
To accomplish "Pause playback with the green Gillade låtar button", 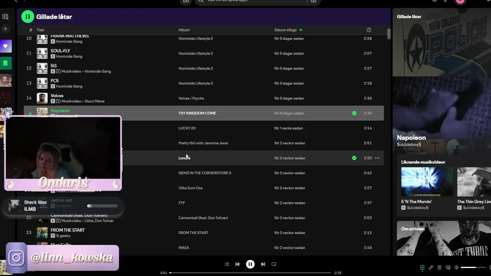I will tap(28, 16).
